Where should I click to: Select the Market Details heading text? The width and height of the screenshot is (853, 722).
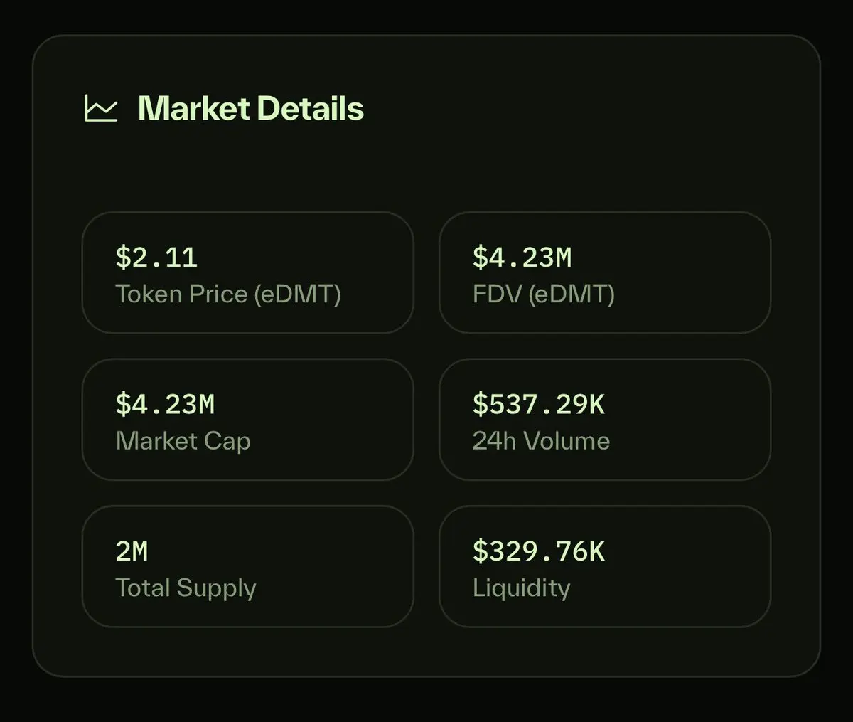[x=251, y=108]
